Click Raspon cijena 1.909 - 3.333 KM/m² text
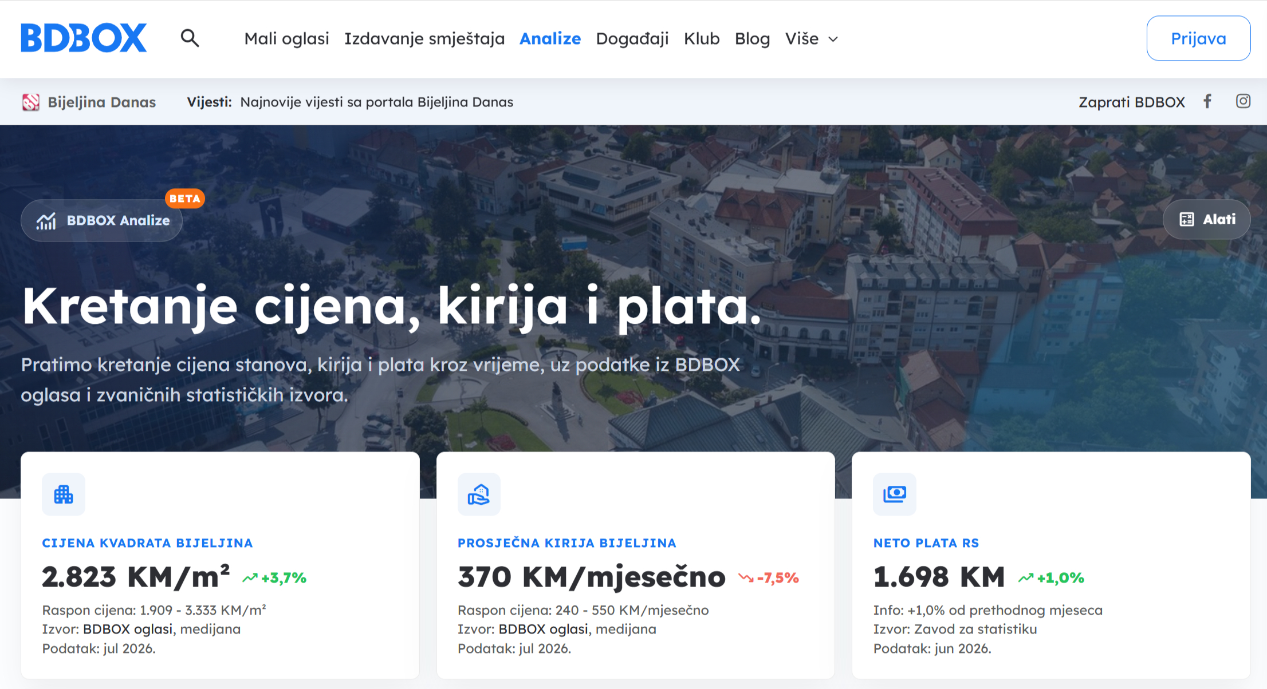Screen dimensions: 1267x689 tap(154, 610)
